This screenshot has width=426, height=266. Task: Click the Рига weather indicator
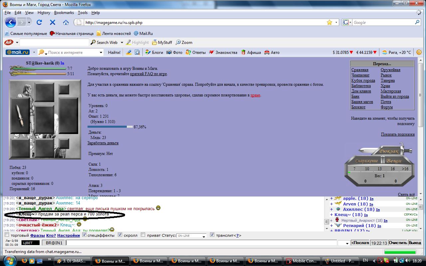[x=396, y=52]
